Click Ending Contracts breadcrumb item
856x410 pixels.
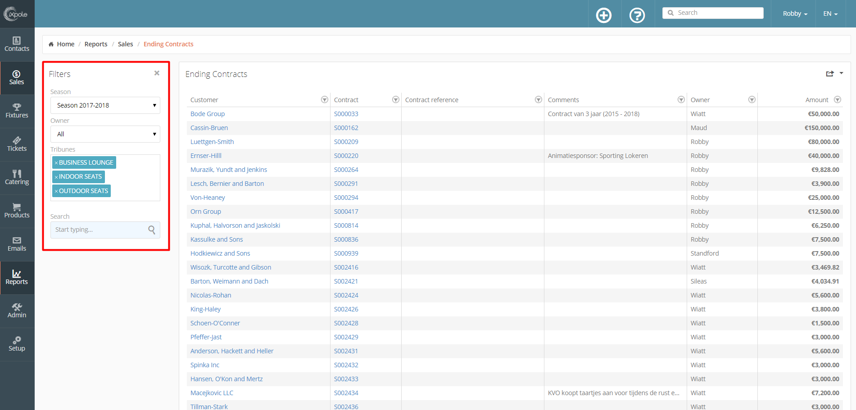(x=168, y=44)
